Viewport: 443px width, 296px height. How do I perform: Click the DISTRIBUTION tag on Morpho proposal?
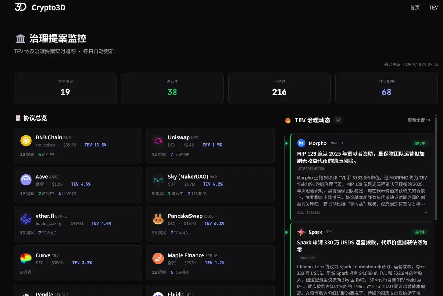(312, 169)
